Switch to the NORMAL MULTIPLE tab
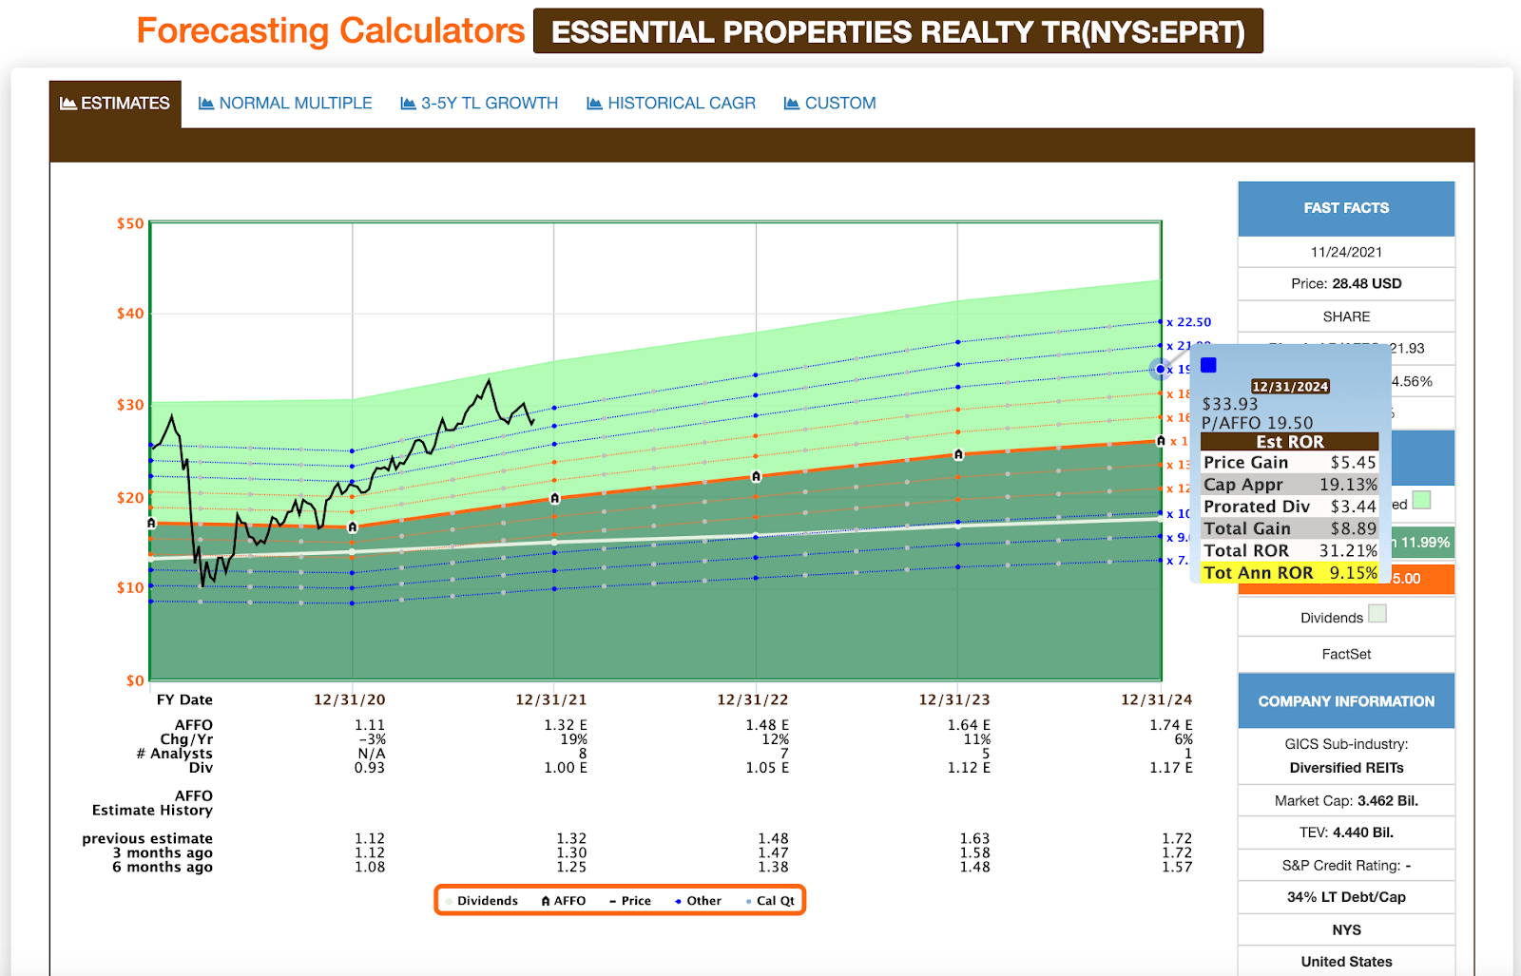1521x976 pixels. pos(285,104)
